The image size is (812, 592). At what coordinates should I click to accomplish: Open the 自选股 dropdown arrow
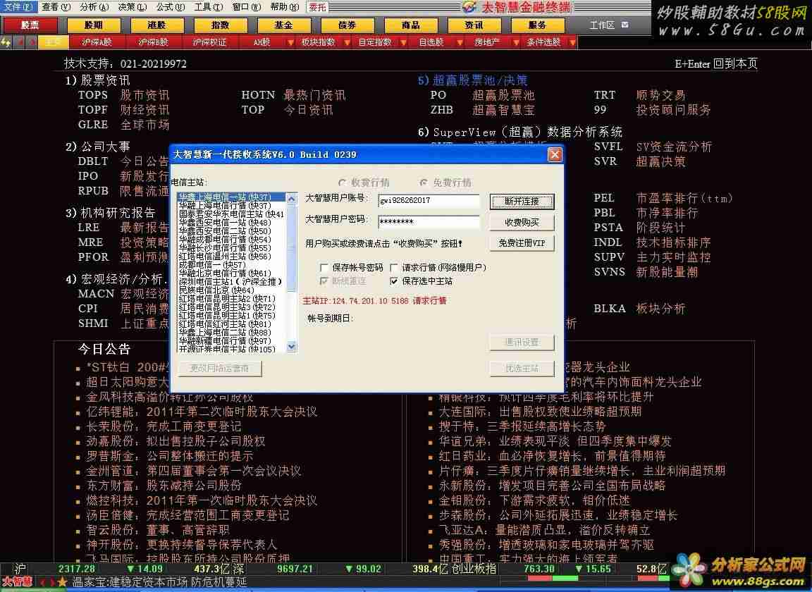tap(460, 42)
